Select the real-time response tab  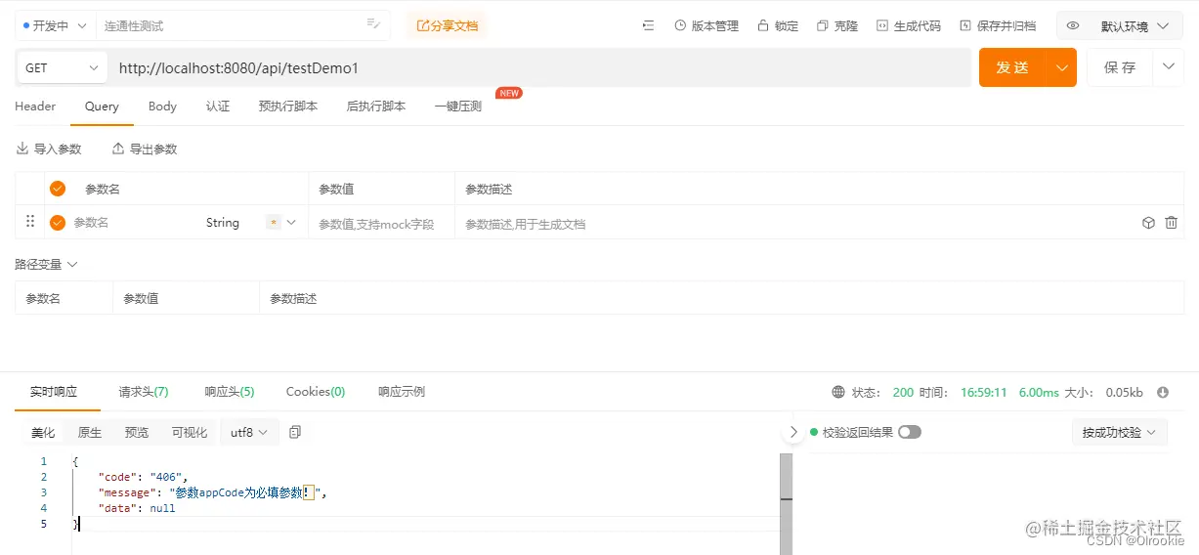coord(53,392)
